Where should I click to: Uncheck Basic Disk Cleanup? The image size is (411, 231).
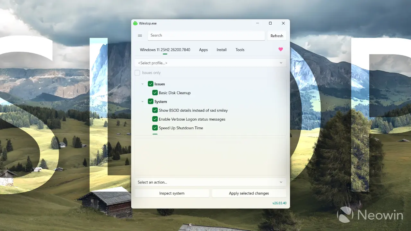coord(155,92)
